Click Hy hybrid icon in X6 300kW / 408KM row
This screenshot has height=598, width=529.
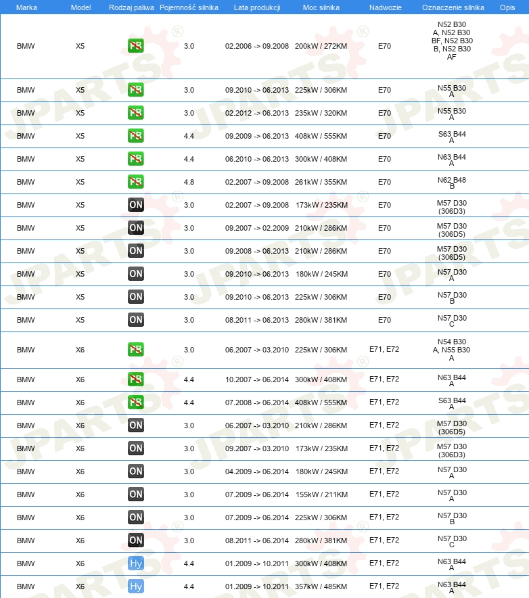click(136, 563)
